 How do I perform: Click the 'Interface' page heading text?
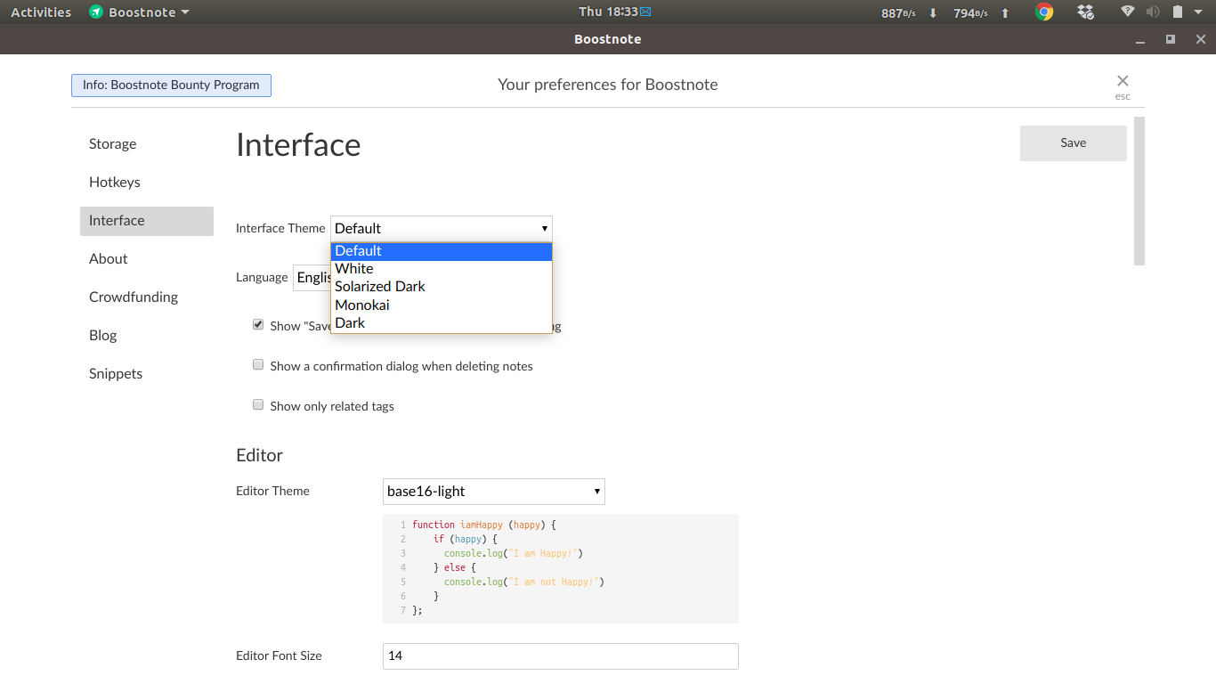coord(298,144)
